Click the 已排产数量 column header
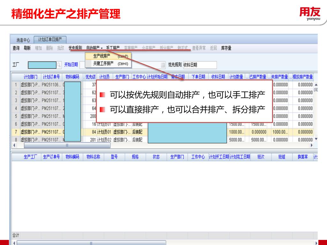 (x=258, y=77)
